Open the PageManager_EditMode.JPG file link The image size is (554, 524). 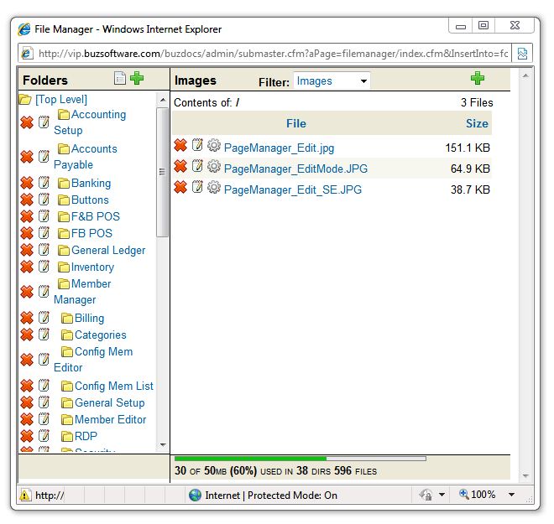(295, 169)
